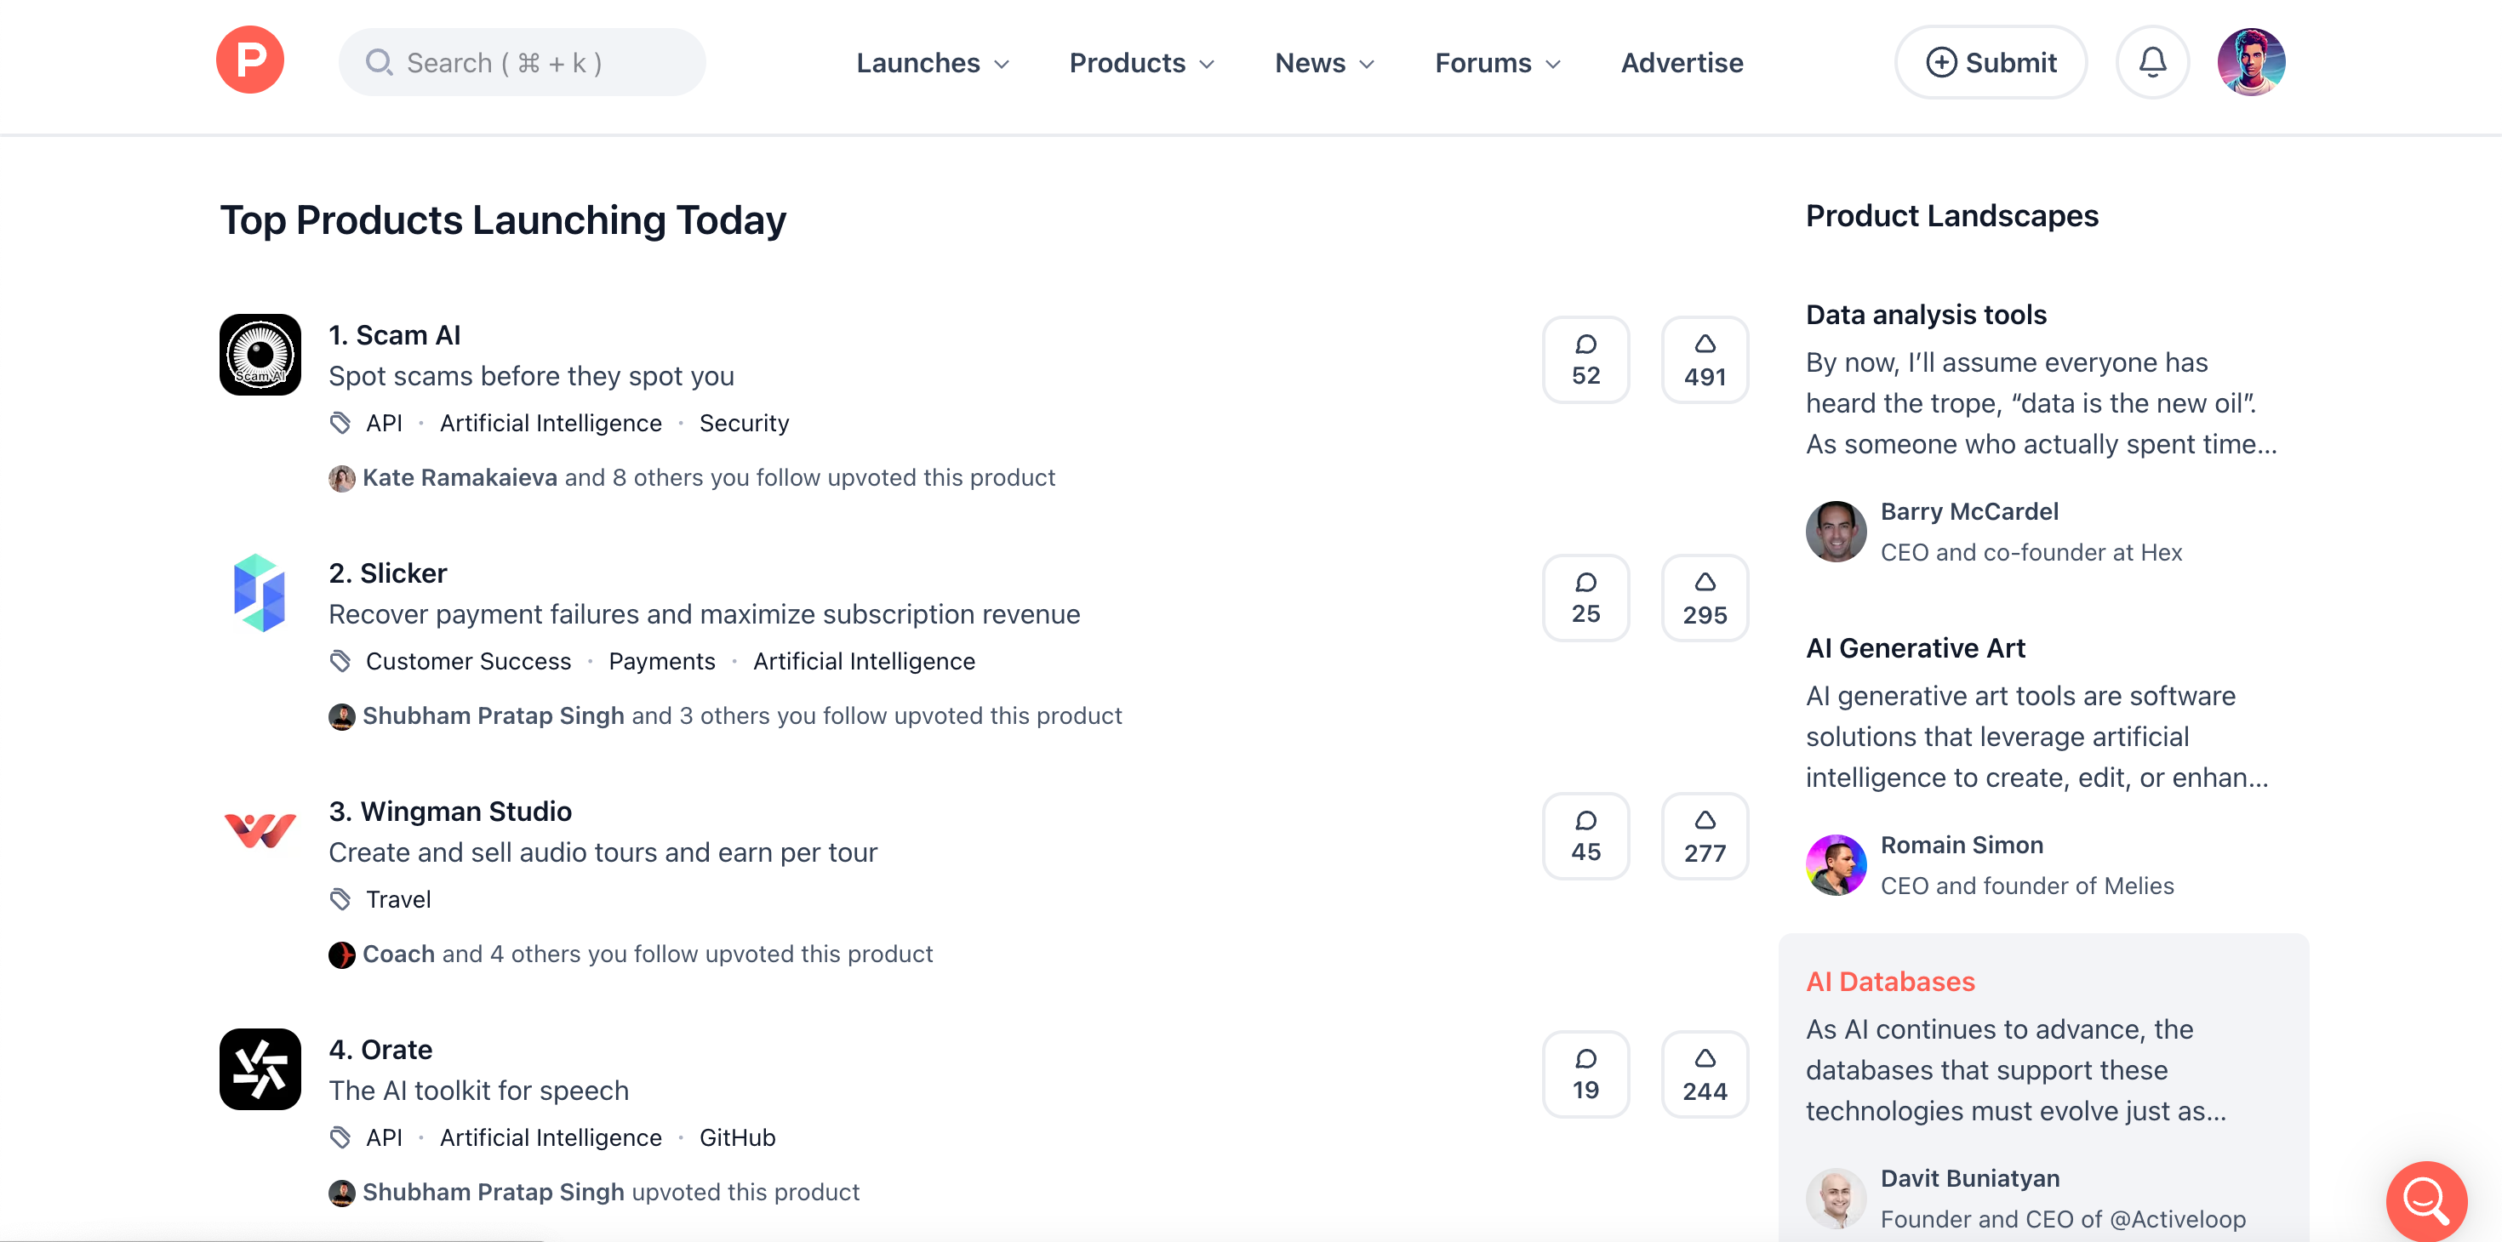Select the Customer Success tag
The width and height of the screenshot is (2502, 1242).
[468, 661]
